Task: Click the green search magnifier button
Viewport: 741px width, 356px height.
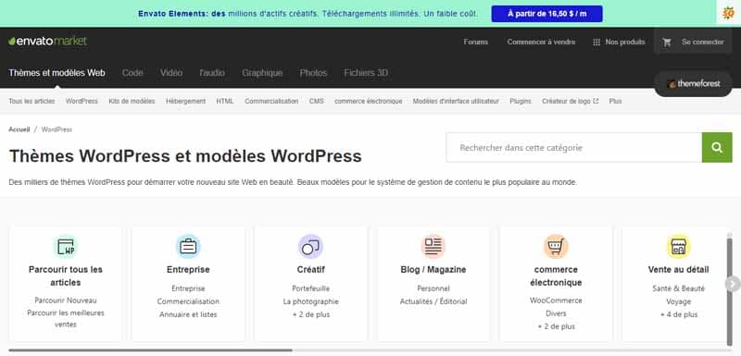Action: 717,148
